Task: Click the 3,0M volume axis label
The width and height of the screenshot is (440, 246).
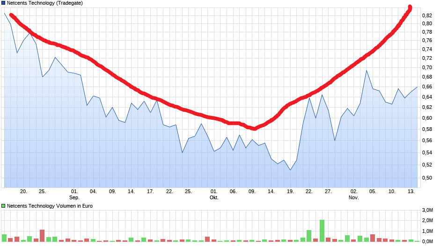Action: 427,210
